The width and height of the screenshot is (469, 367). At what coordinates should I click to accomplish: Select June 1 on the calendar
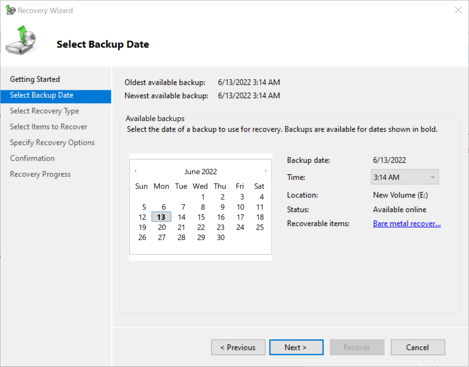coord(203,197)
